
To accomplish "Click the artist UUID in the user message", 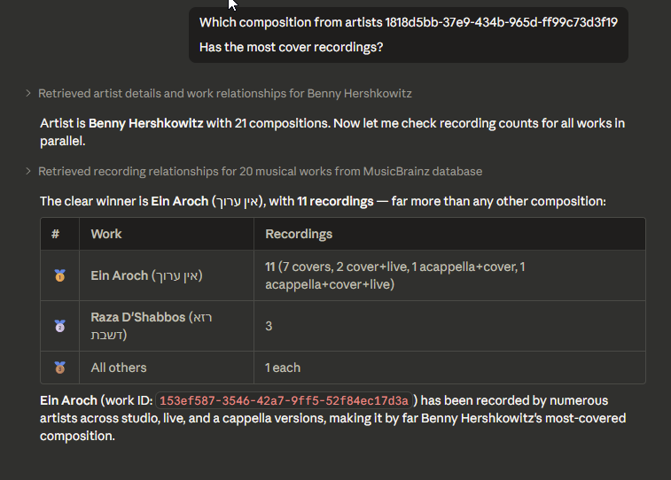I will (x=501, y=22).
